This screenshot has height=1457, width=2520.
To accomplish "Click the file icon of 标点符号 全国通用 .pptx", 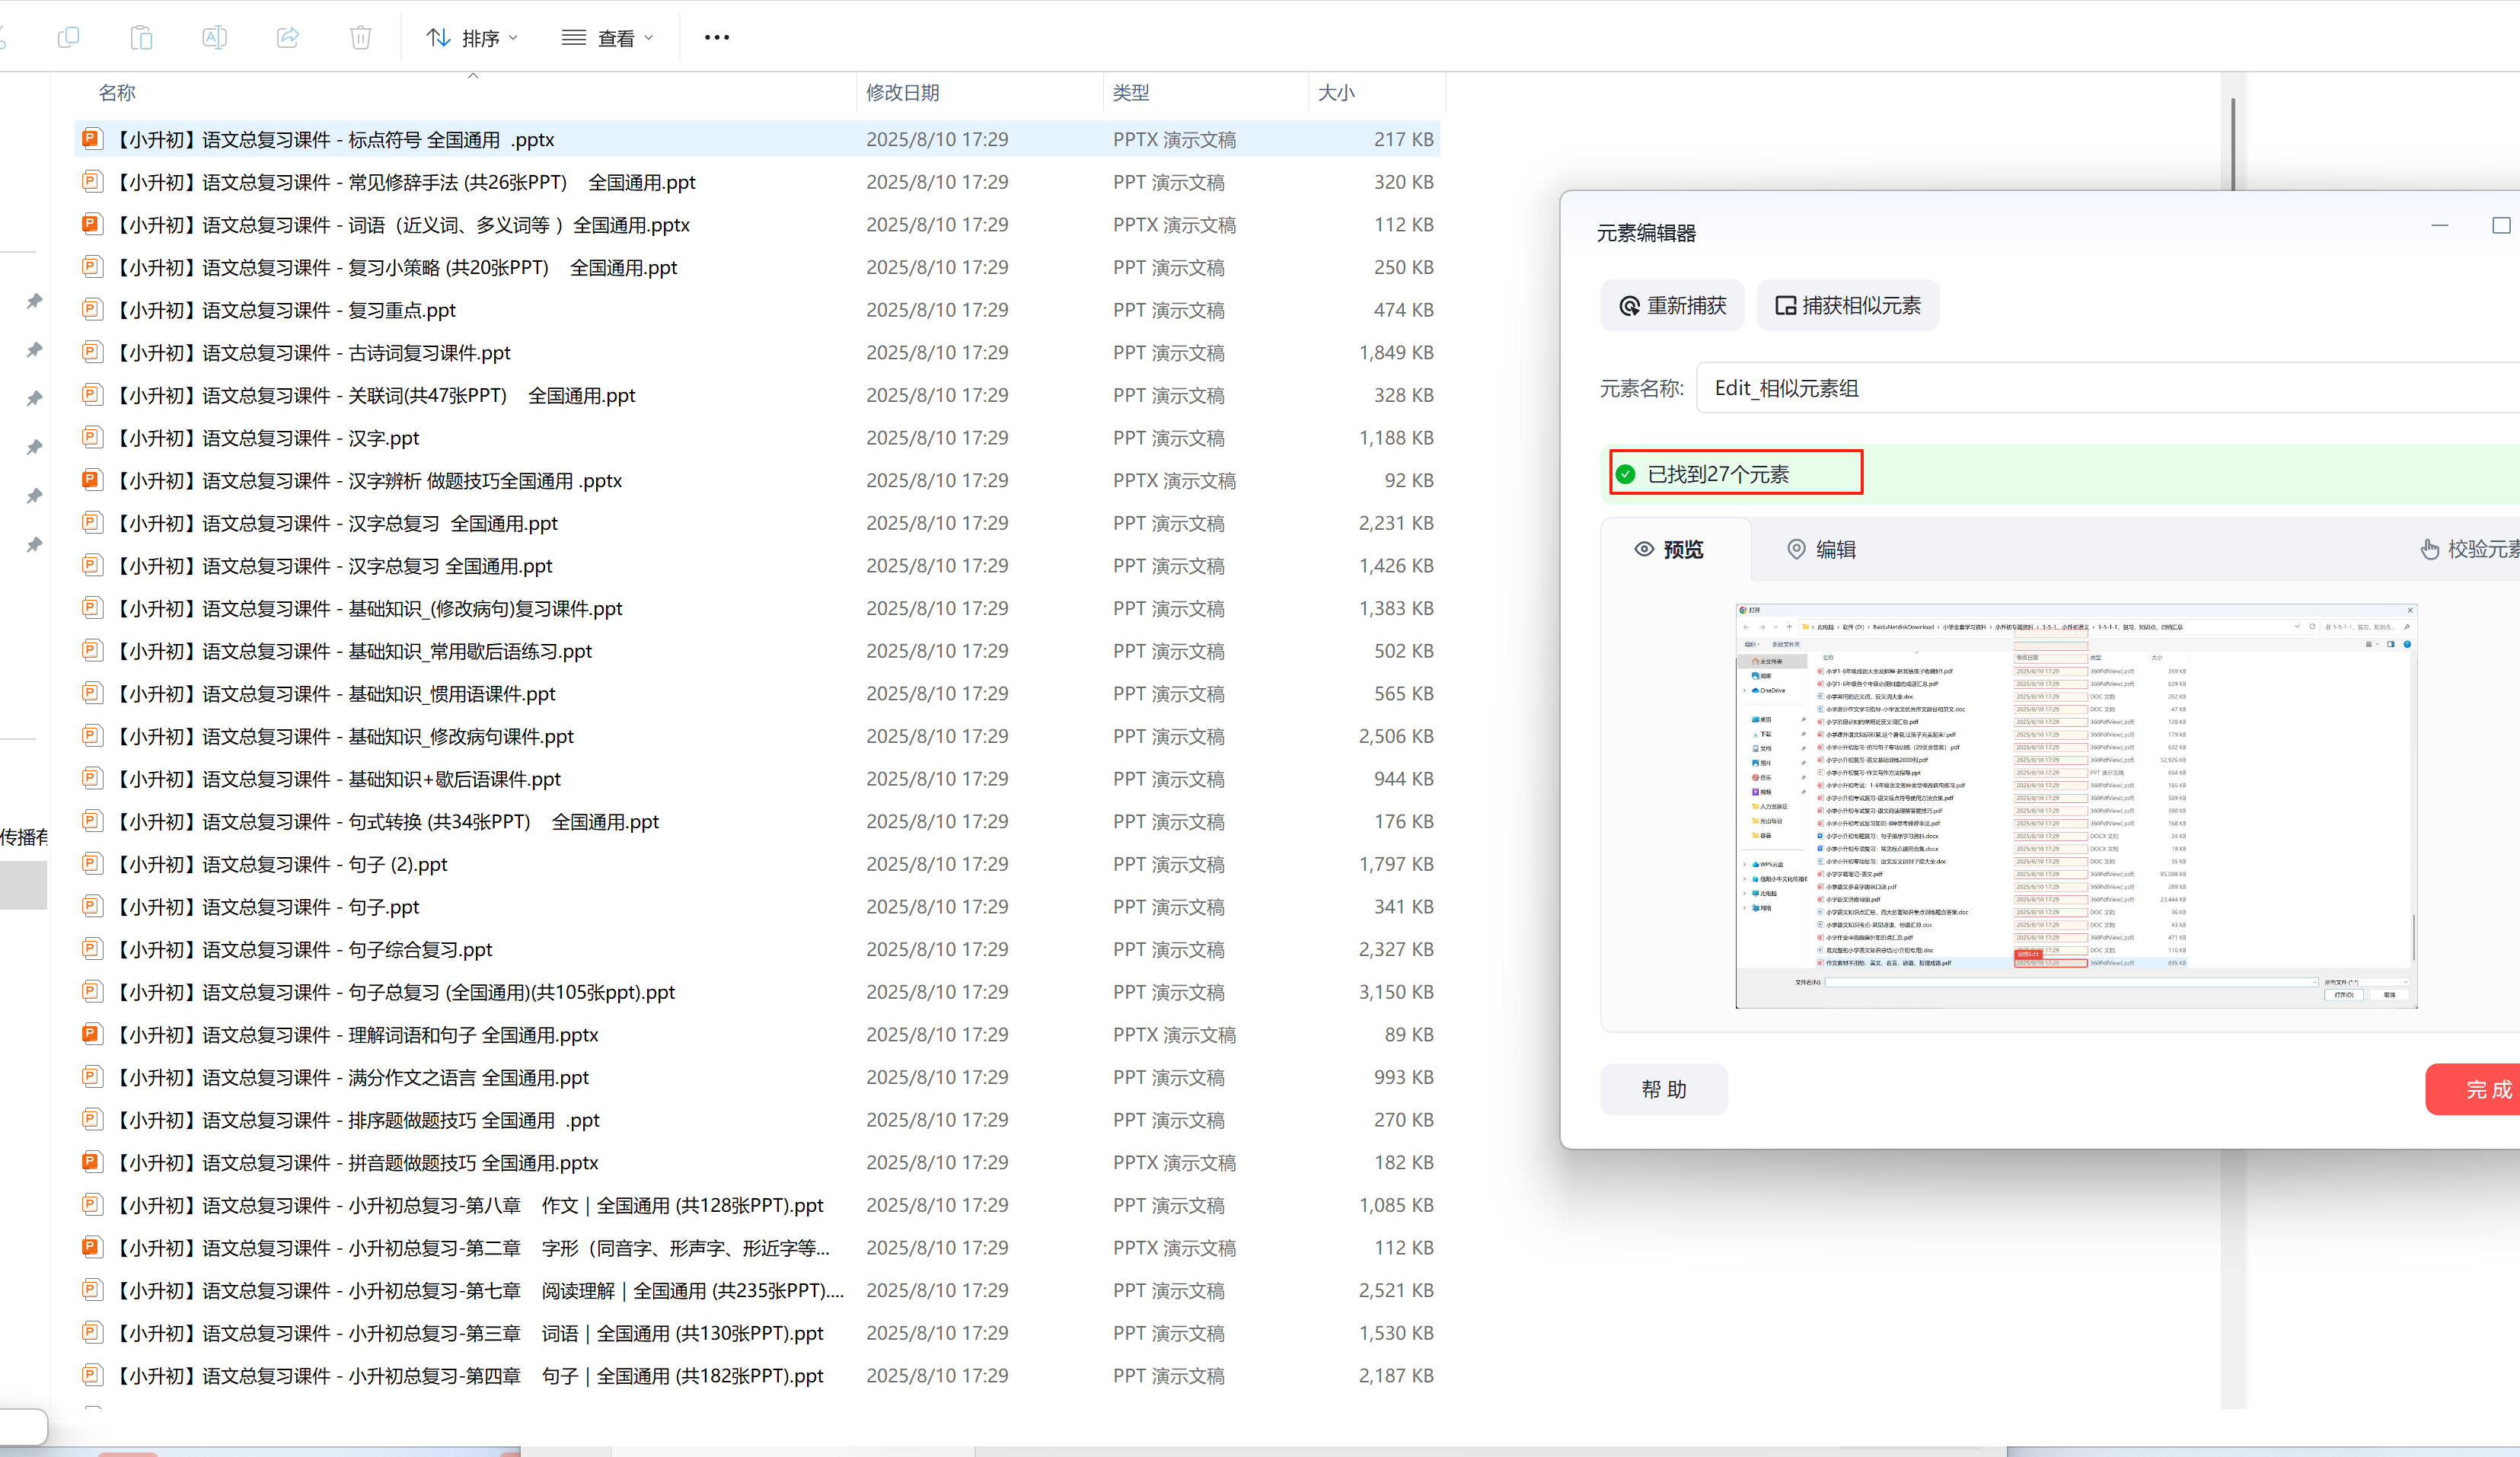I will point(92,139).
